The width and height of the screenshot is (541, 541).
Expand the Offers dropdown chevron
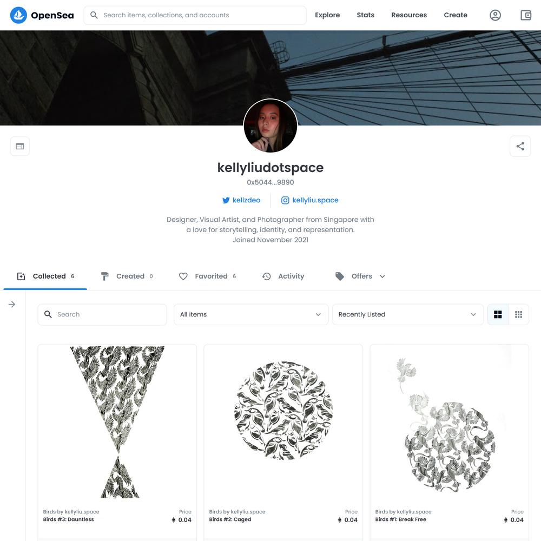[x=382, y=276]
